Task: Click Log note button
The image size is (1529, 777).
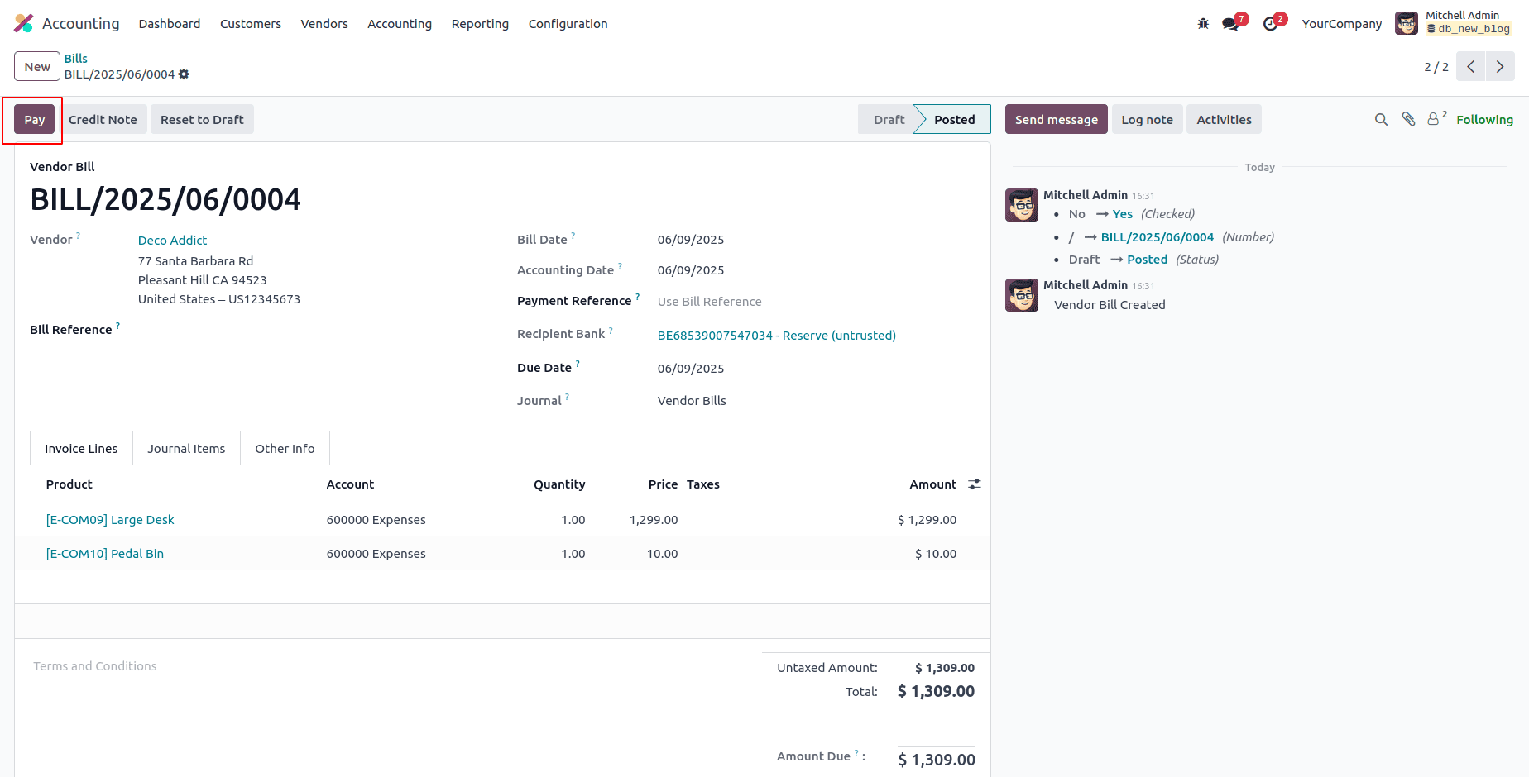Action: click(1147, 120)
